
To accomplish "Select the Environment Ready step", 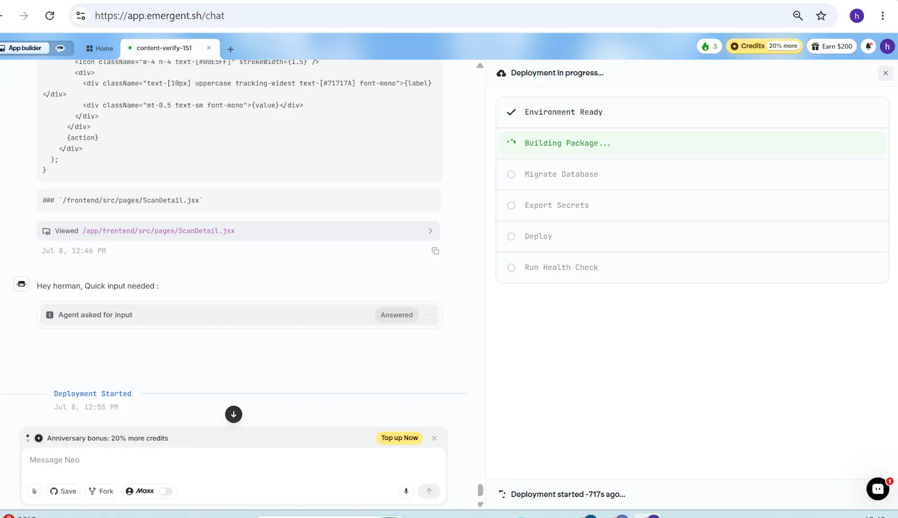I will tap(692, 112).
